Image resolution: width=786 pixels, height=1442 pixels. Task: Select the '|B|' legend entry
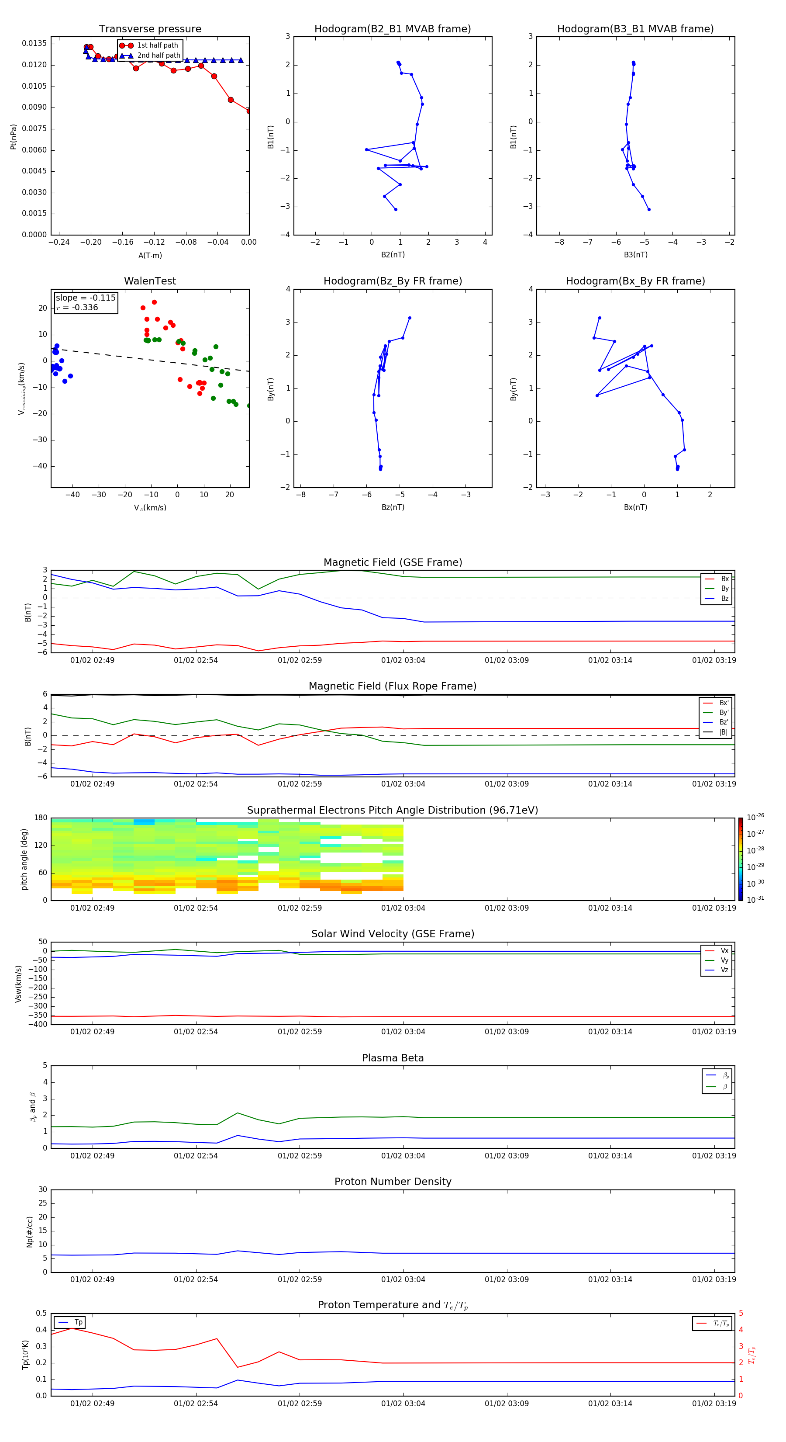(716, 732)
